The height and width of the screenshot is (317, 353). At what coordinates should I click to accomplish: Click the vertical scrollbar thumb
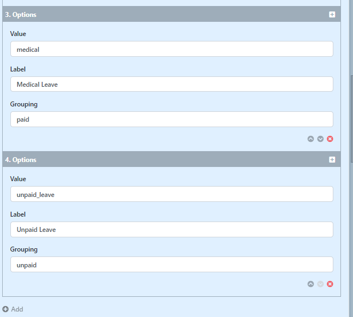[351, 120]
